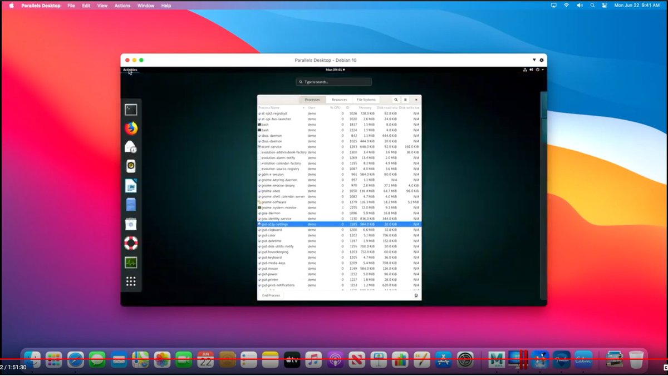Click the Type to search field

pos(334,82)
